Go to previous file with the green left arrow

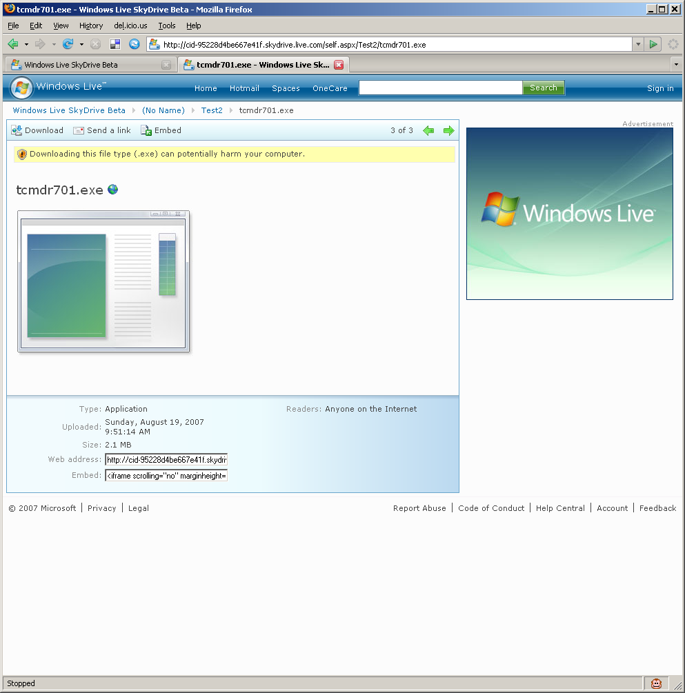(428, 130)
